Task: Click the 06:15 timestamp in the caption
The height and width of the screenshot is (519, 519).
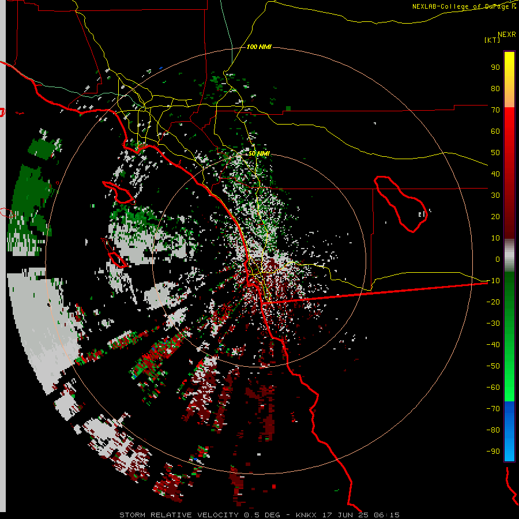Action: 386,515
